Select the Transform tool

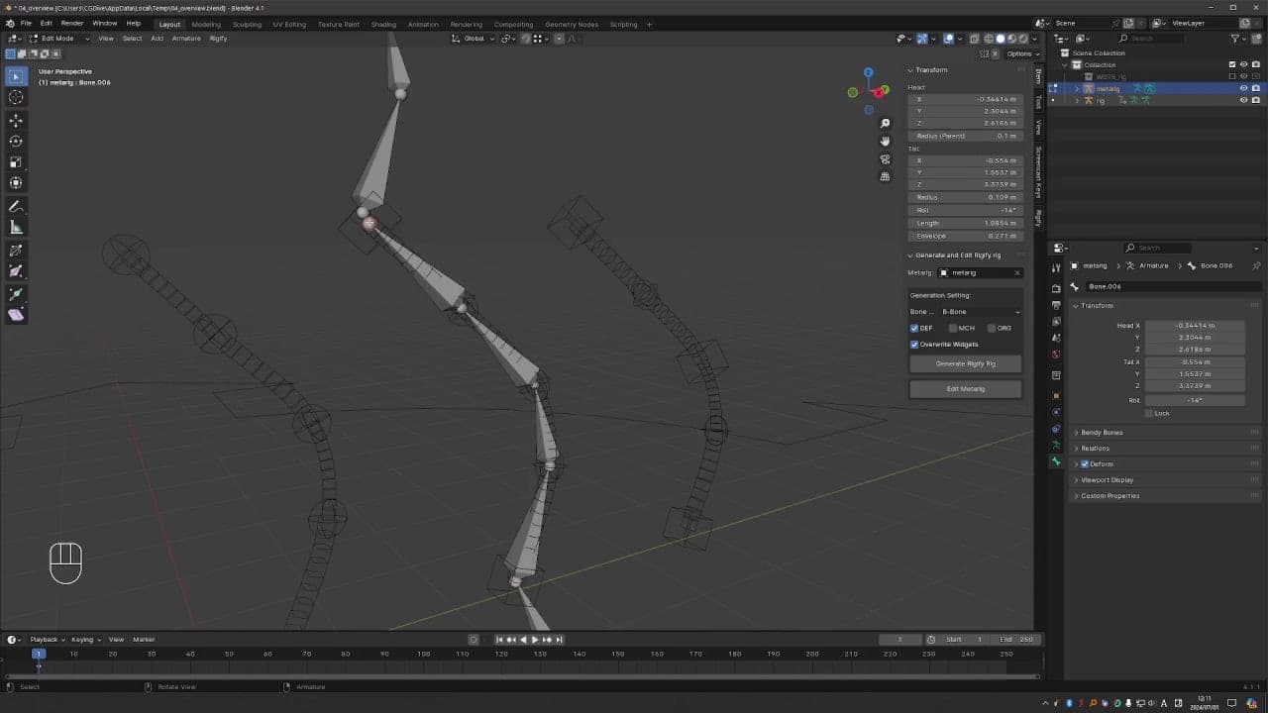(16, 183)
